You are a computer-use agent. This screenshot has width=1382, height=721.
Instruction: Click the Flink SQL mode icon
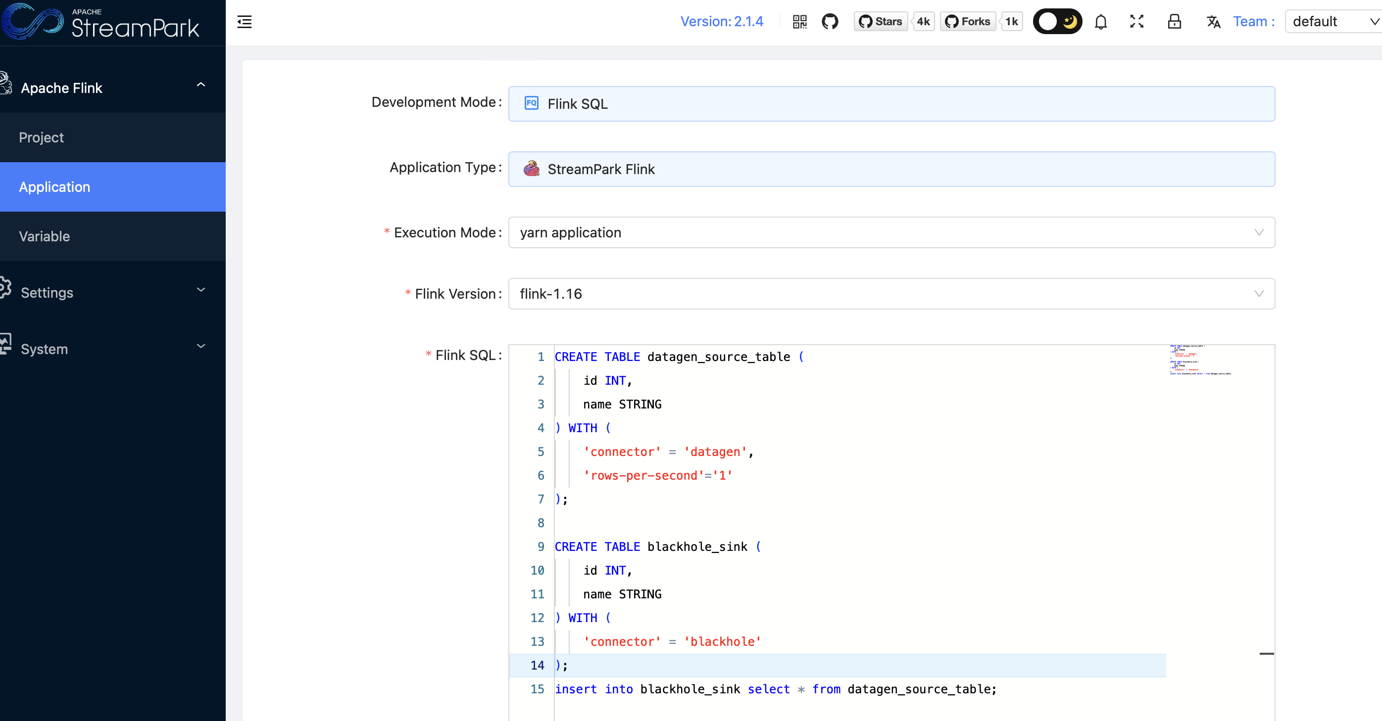(531, 103)
